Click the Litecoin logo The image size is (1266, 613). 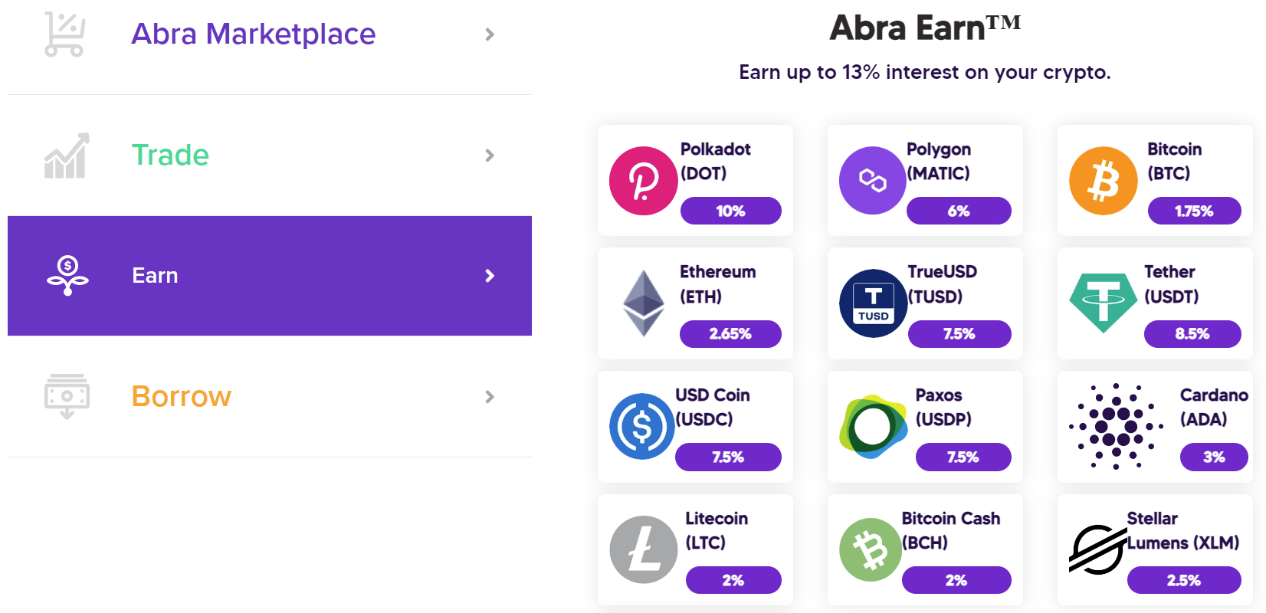(x=644, y=549)
